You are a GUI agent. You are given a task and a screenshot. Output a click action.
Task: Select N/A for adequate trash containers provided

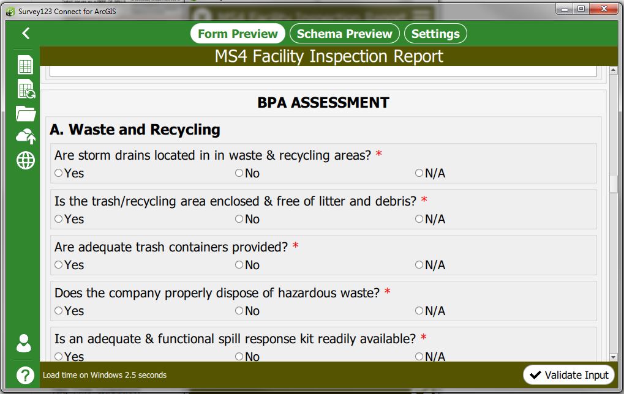click(x=419, y=264)
